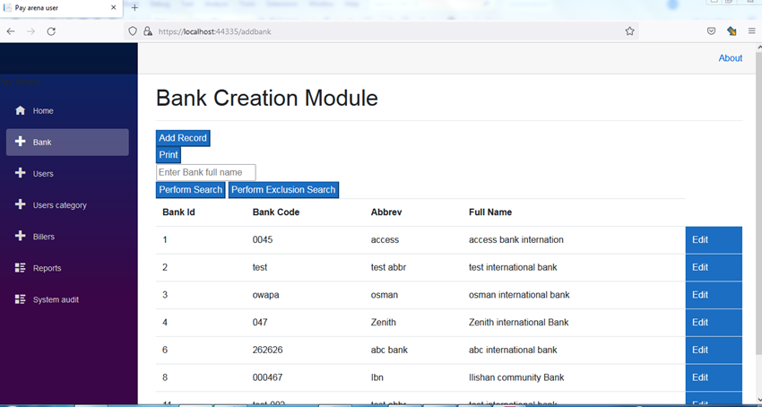Viewport: 762px width, 407px height.
Task: Click the Perform Exclusion Search button
Action: tap(283, 190)
